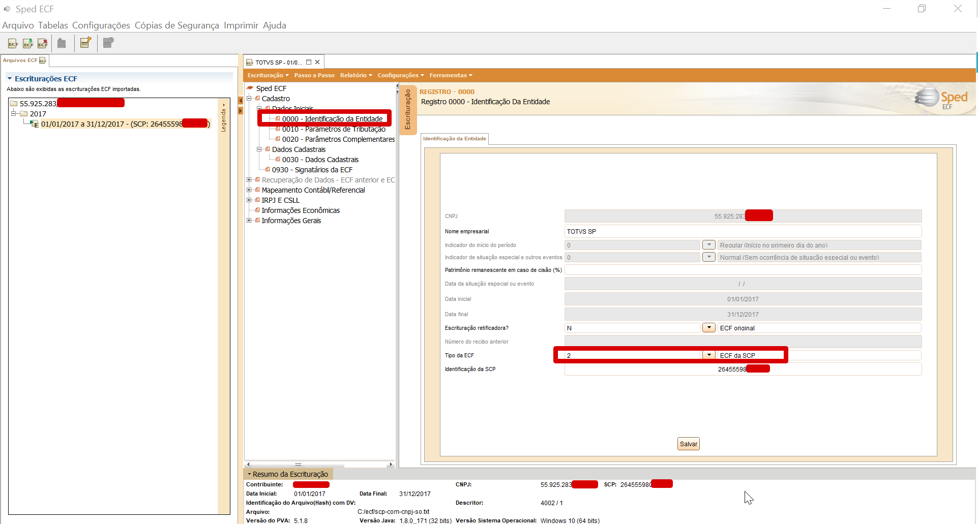Open the Indicador do início do período dropdown
This screenshot has height=524, width=978.
click(x=709, y=245)
